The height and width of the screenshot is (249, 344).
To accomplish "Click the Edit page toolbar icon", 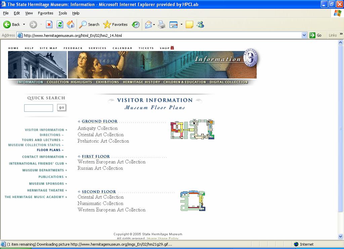I will (x=174, y=24).
